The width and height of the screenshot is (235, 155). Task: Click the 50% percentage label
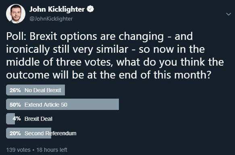tap(15, 105)
